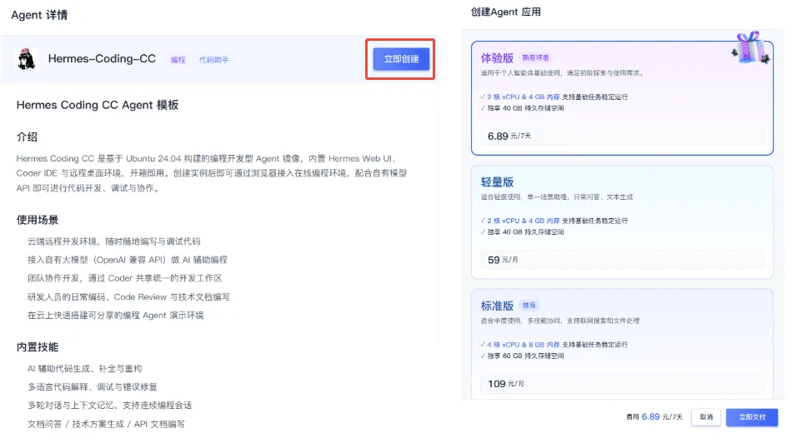The image size is (797, 448).
Task: Click the 取消 button
Action: pos(706,417)
